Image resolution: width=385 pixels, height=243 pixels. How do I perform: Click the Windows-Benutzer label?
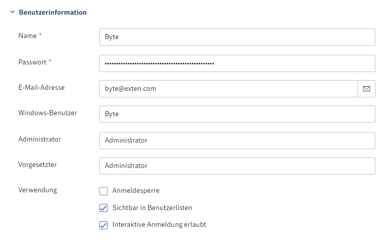tap(48, 113)
